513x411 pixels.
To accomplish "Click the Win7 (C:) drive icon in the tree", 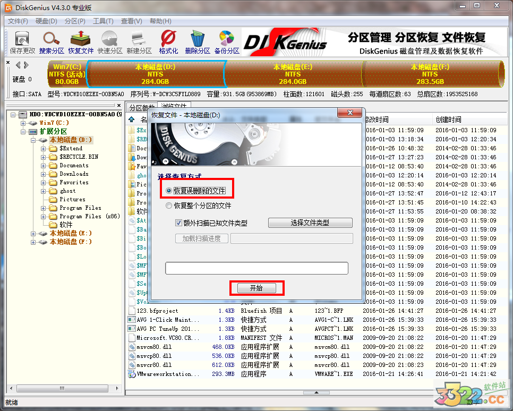I will click(x=32, y=123).
